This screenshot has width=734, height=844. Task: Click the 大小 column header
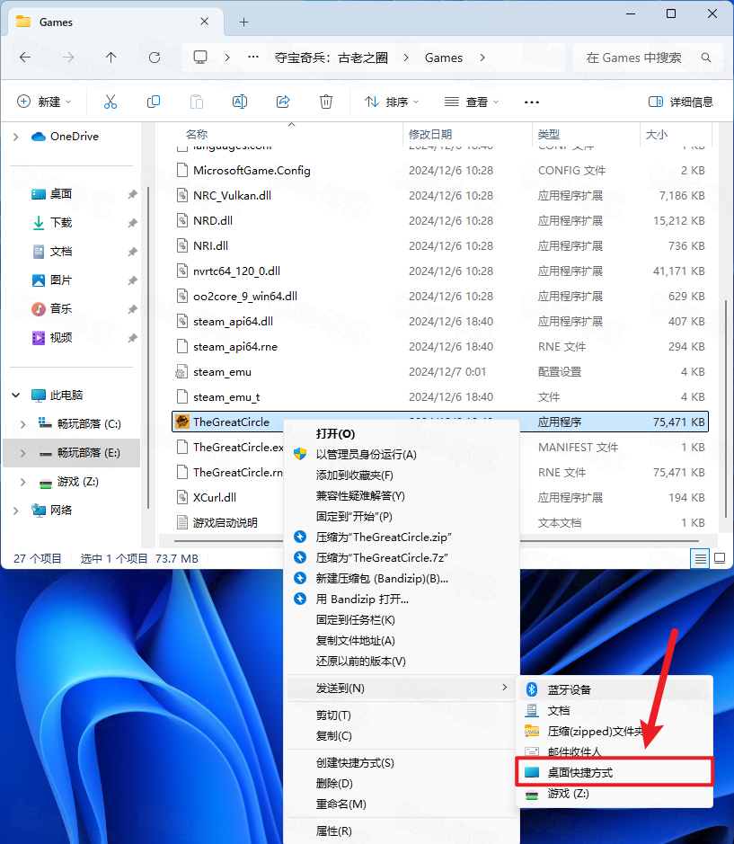pos(676,135)
